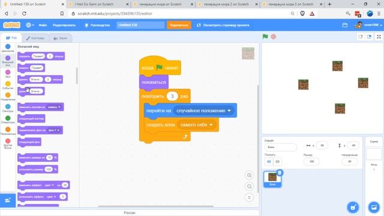Click the green flag to run project
This screenshot has width=384, height=216.
pyautogui.click(x=265, y=37)
